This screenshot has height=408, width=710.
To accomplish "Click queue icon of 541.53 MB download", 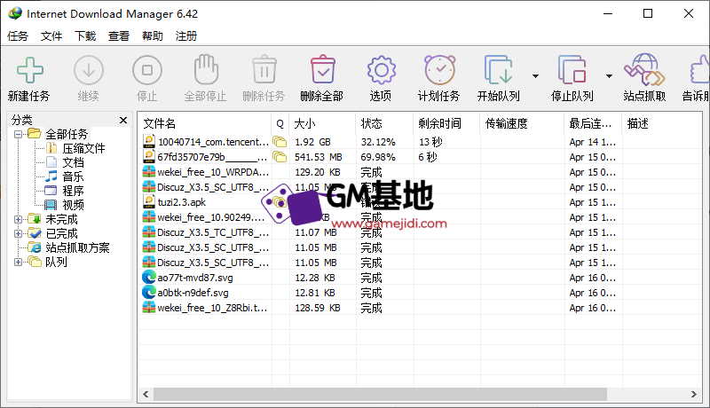I will pos(280,157).
